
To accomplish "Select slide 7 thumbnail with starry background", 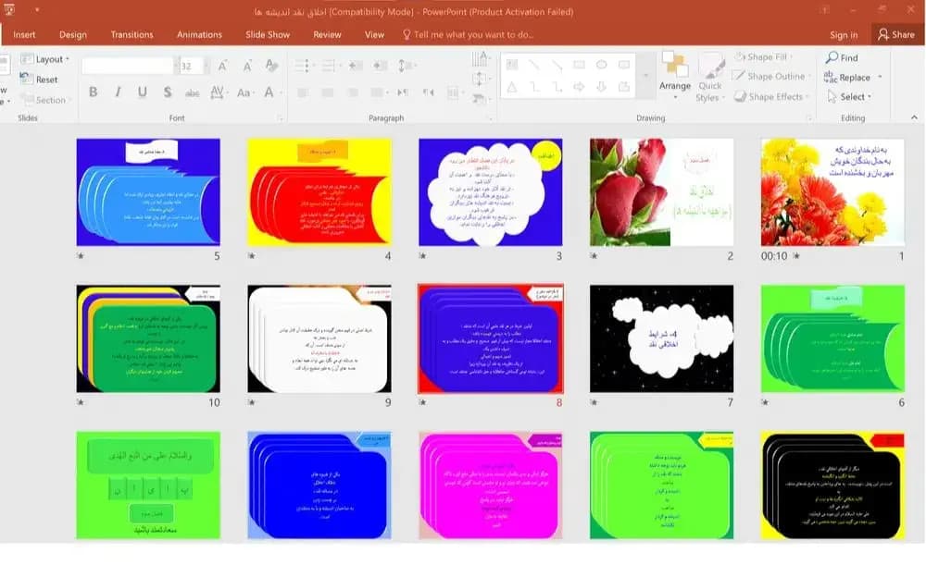I will [x=661, y=338].
